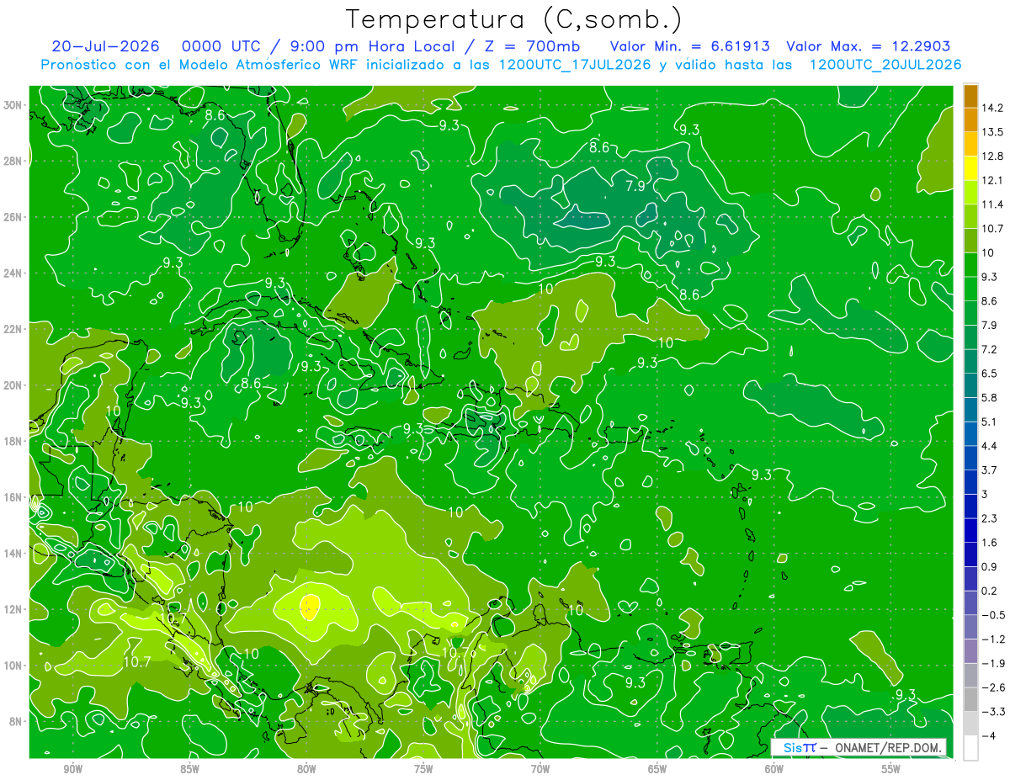Select the date text '20-Jul-2026'
Image resolution: width=1010 pixels, height=780 pixels.
click(x=104, y=46)
